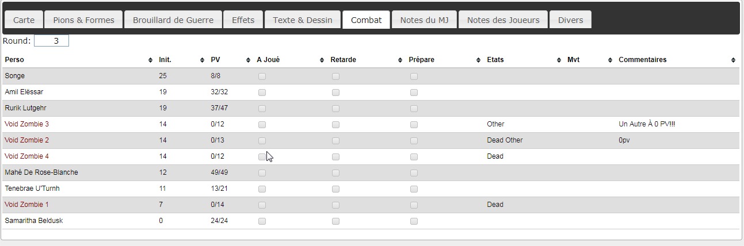
Task: Open the Notes du MJ tab
Action: [424, 20]
